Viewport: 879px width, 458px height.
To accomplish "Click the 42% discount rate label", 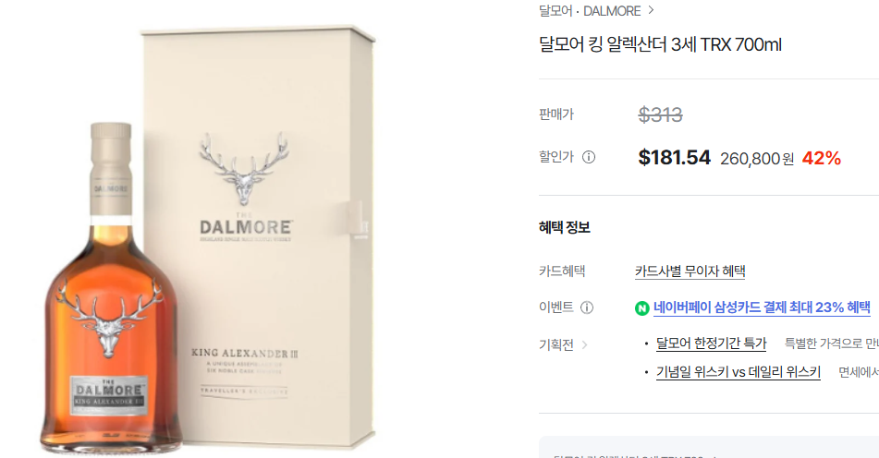I will [822, 159].
